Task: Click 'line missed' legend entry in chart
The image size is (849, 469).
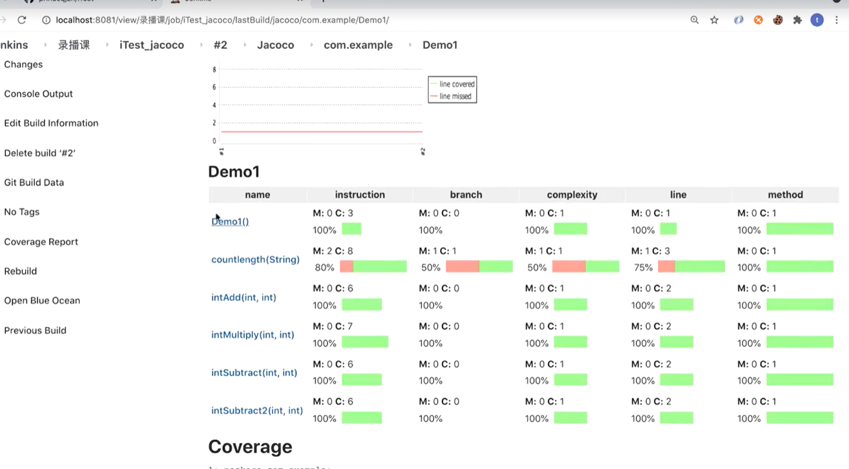Action: (452, 96)
